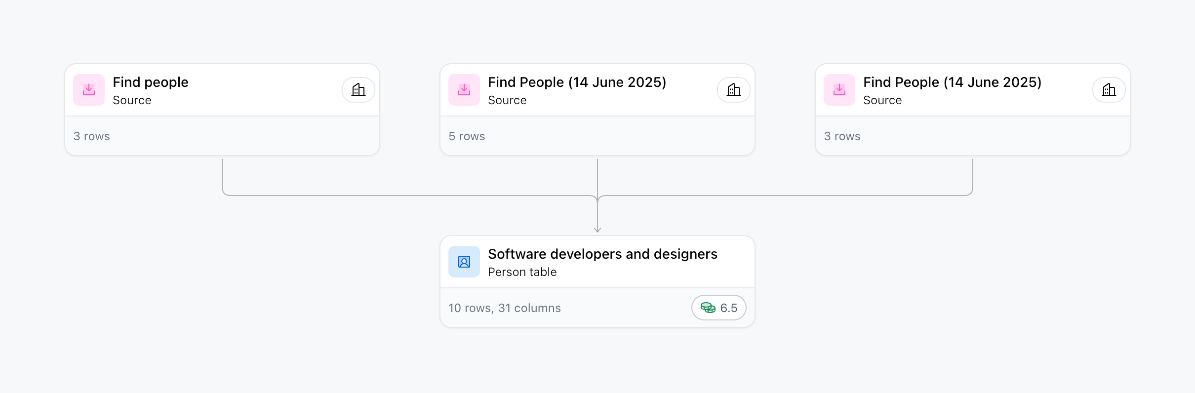Click the blue person table icon
The width and height of the screenshot is (1195, 393).
coord(464,262)
